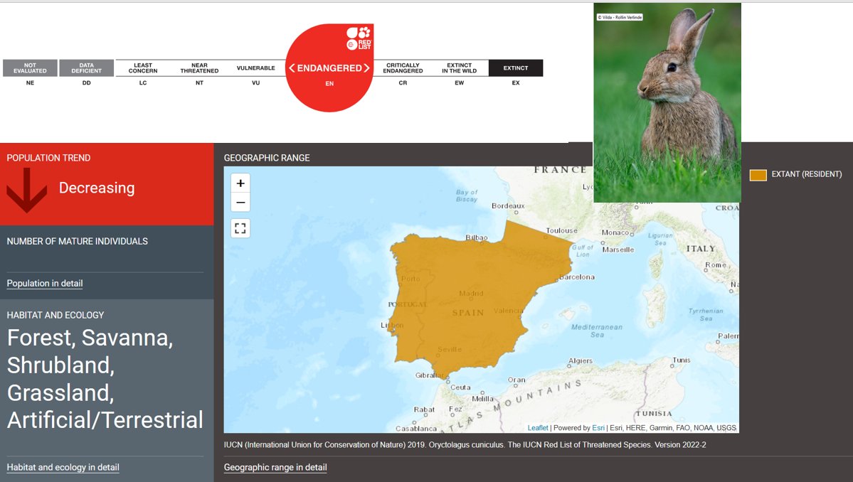The width and height of the screenshot is (853, 482).
Task: Click the Geographic Range heading
Action: point(267,158)
